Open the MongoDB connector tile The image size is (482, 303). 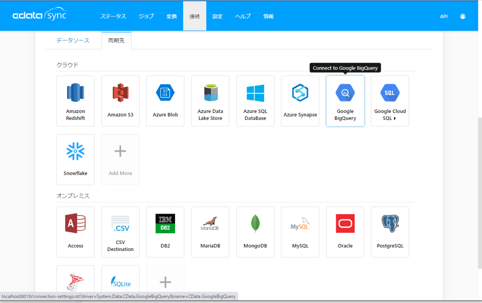click(x=255, y=232)
